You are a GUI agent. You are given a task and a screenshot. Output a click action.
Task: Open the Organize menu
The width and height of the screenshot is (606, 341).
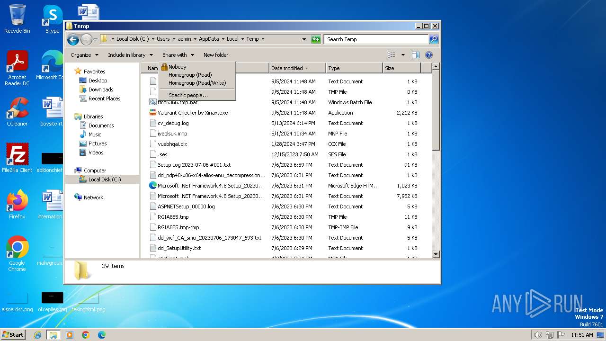coord(84,55)
